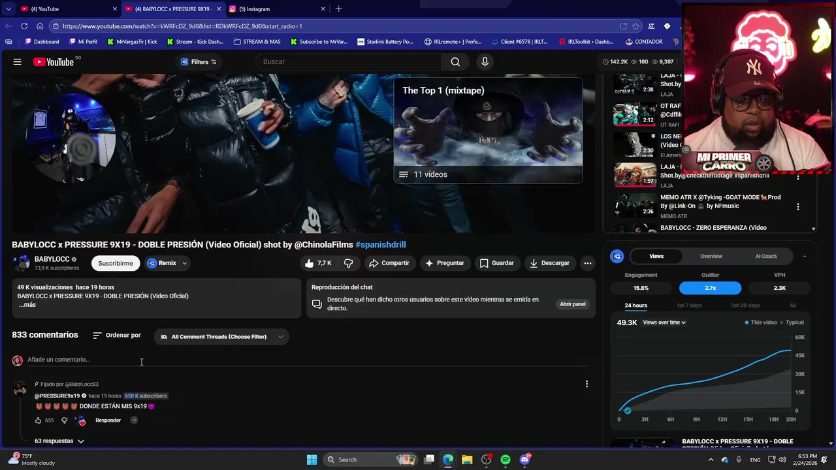Dislike the pinned PRESSURE9x19 comment

64,420
